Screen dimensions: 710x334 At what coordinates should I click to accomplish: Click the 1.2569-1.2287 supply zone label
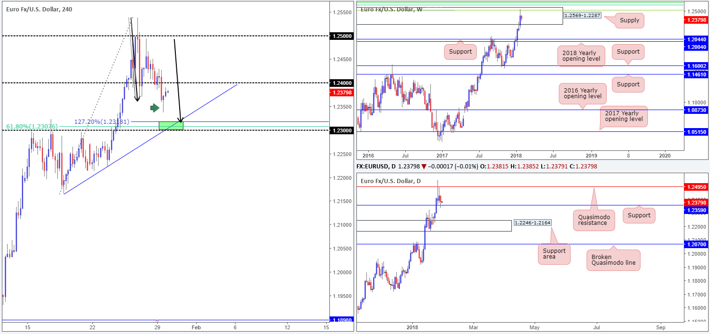(583, 15)
